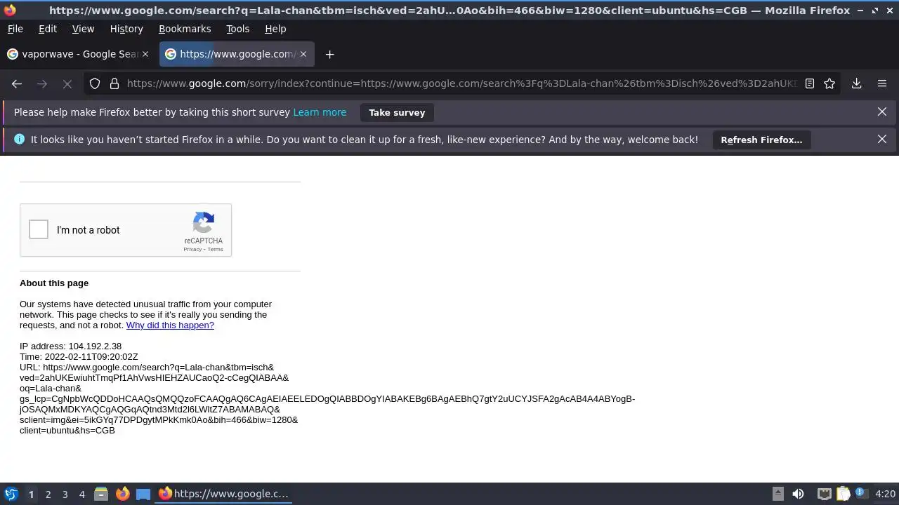Image resolution: width=899 pixels, height=505 pixels.
Task: Open the History menu
Action: pos(126,29)
